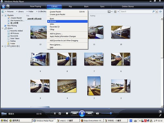
Task: Choose Create Playlist menu entry
Action: click(x=67, y=12)
